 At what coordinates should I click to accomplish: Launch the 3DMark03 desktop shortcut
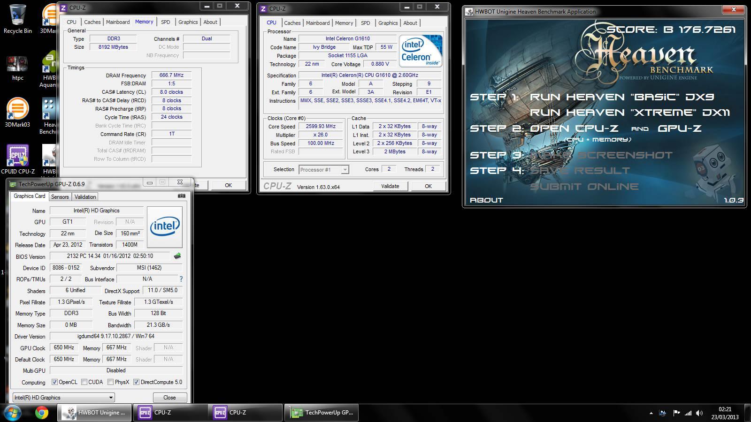(17, 113)
